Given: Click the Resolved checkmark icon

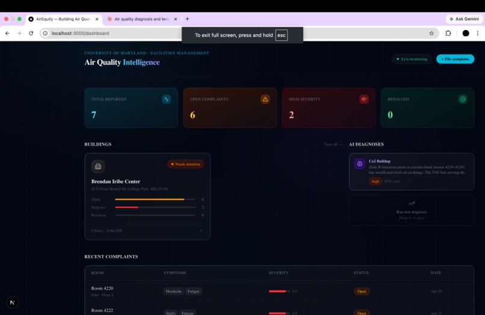Looking at the screenshot, I should click(463, 99).
